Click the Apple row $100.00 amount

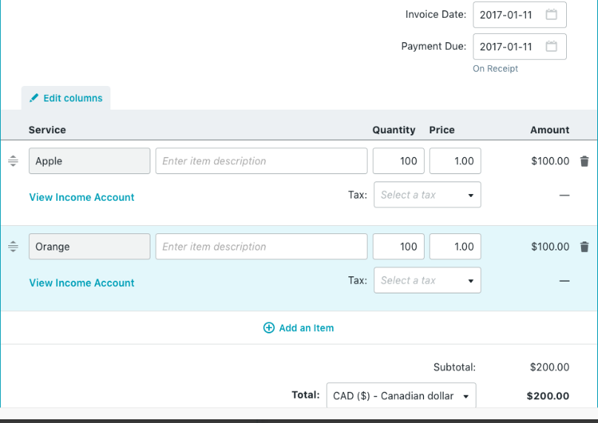[550, 161]
